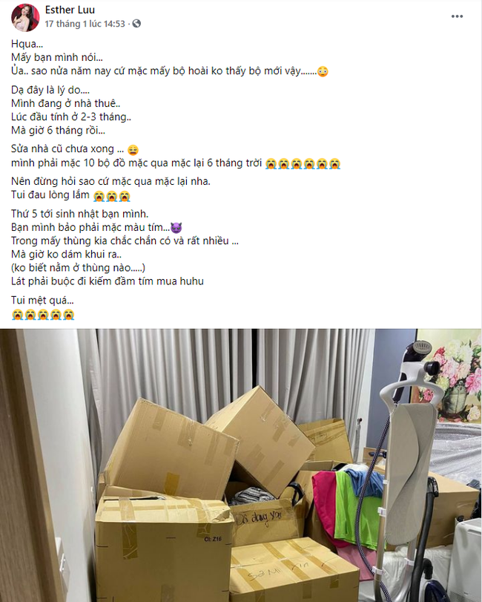The image size is (482, 602).
Task: Open the three-dot post options menu
Action: [457, 16]
